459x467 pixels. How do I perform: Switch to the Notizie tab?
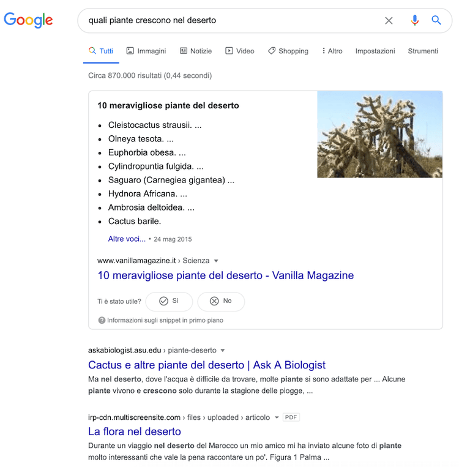tap(196, 51)
